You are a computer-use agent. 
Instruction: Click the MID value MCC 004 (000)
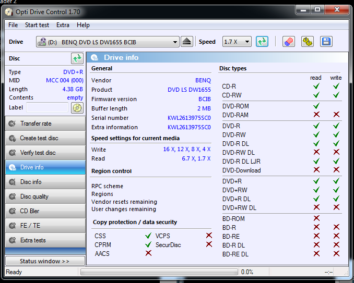(65, 80)
